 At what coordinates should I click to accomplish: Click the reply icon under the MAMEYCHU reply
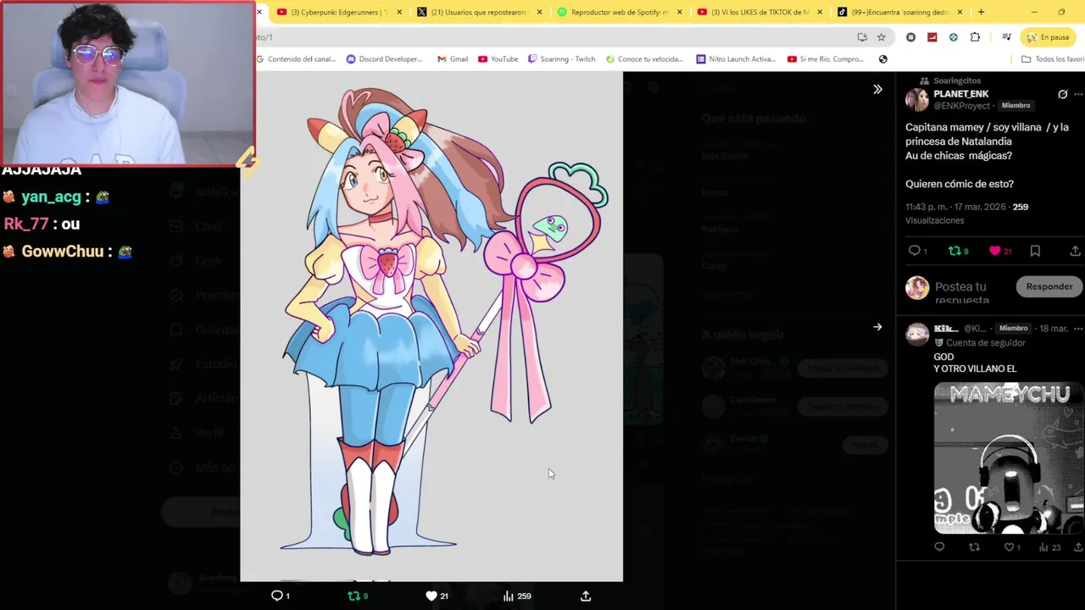coord(939,547)
